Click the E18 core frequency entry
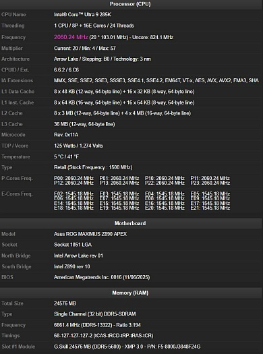263x354 pixels. [74, 208]
